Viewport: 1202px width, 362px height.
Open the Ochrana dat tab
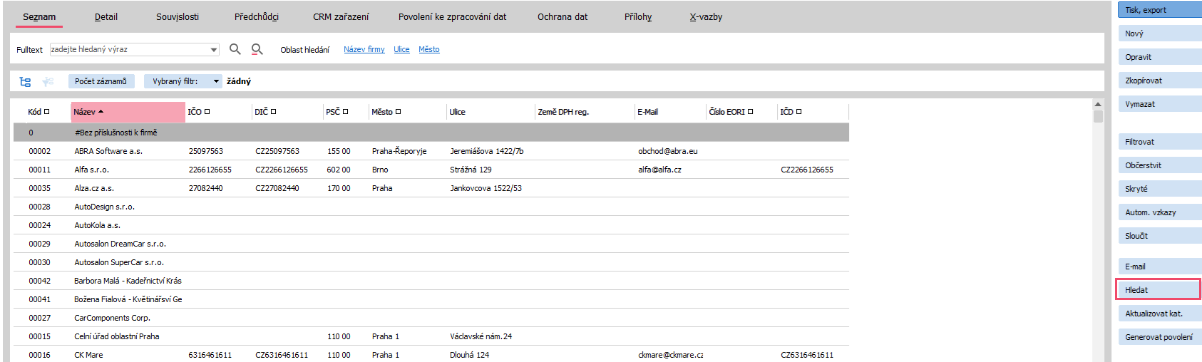[563, 17]
